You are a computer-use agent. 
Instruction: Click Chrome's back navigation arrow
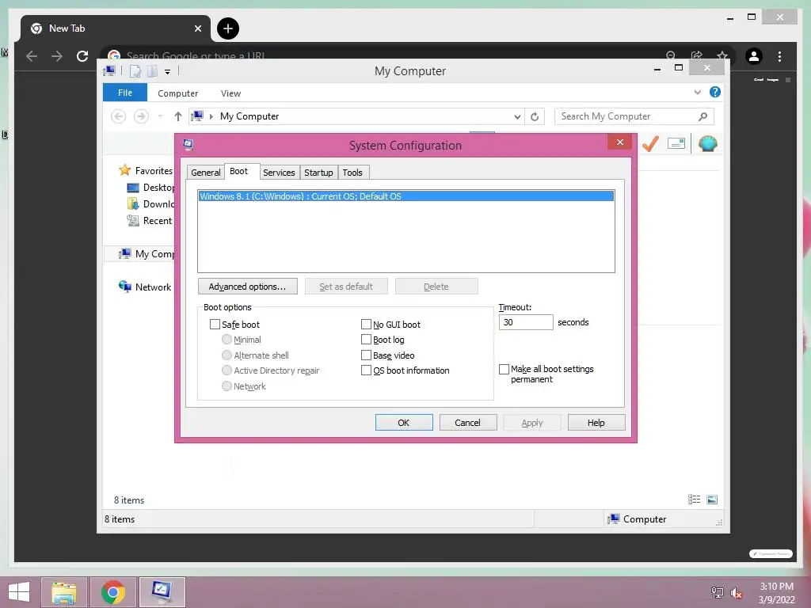pos(32,56)
